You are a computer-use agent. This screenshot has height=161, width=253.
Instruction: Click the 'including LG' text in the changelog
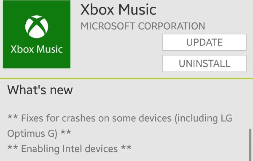(x=204, y=118)
